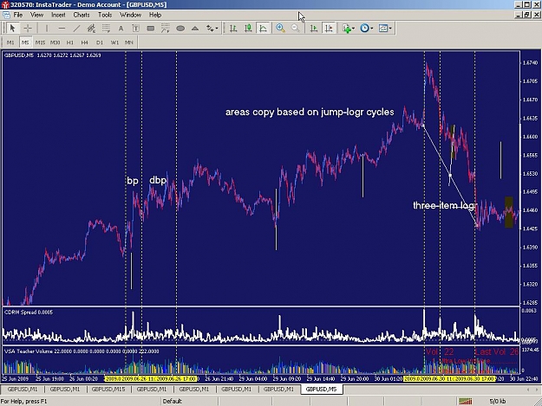The image size is (542, 406).
Task: Open the chart window system menu icon
Action: [x=6, y=15]
